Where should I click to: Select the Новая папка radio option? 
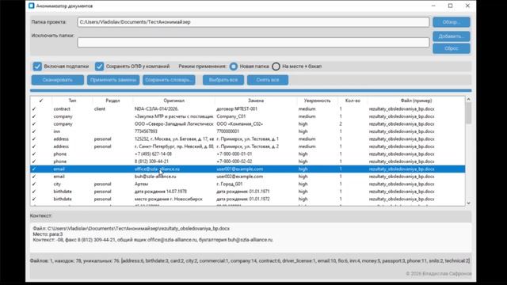234,66
